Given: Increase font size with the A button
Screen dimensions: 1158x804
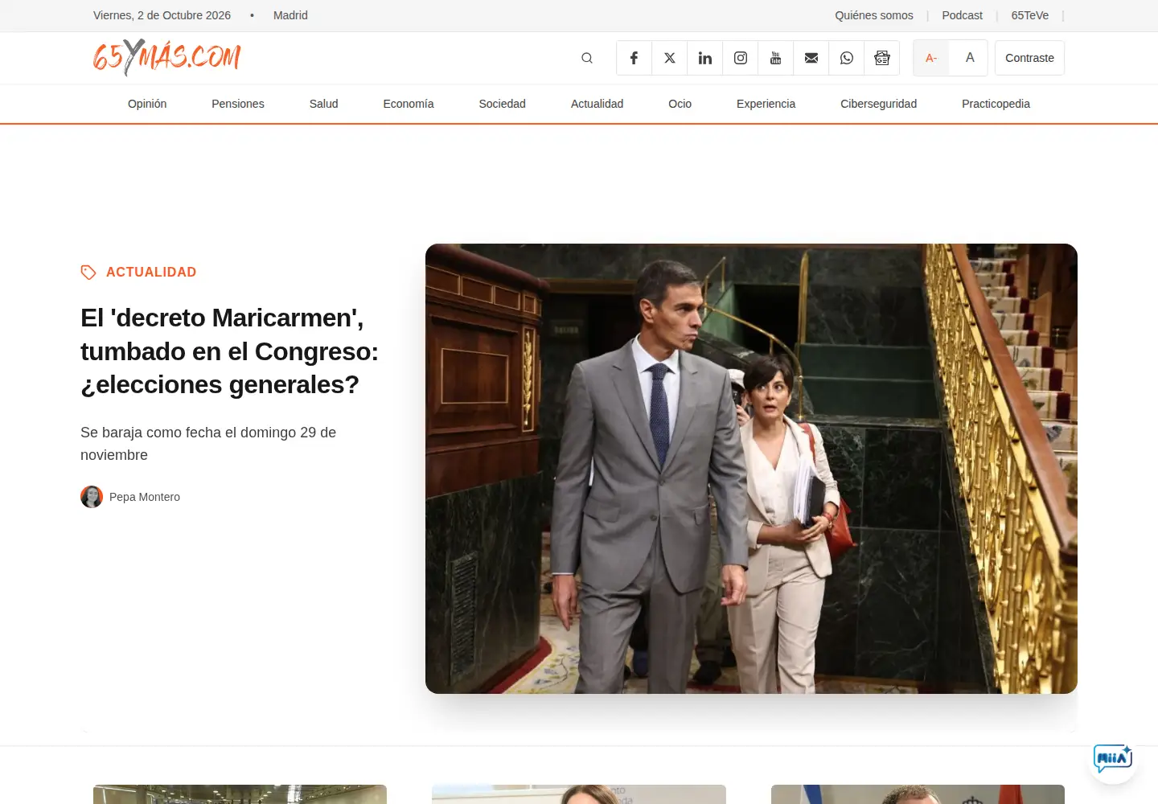Looking at the screenshot, I should pyautogui.click(x=969, y=58).
